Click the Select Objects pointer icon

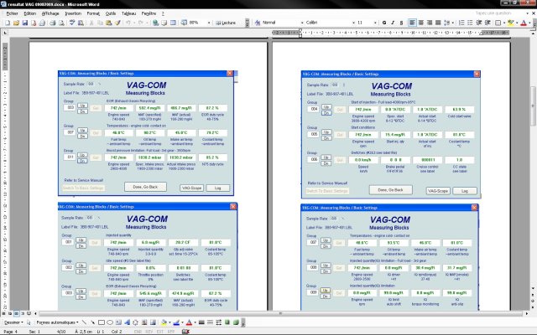tap(29, 322)
